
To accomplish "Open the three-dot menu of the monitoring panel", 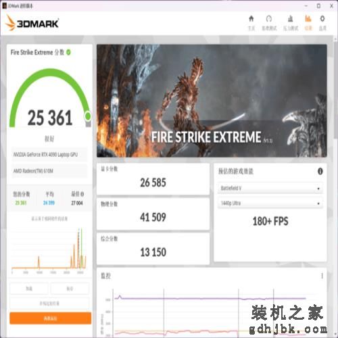I will click(322, 276).
